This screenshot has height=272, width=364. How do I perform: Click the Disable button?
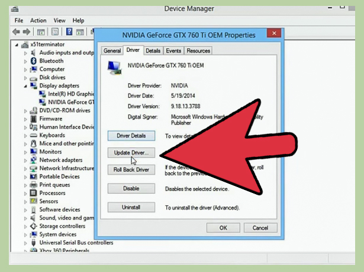click(x=131, y=188)
